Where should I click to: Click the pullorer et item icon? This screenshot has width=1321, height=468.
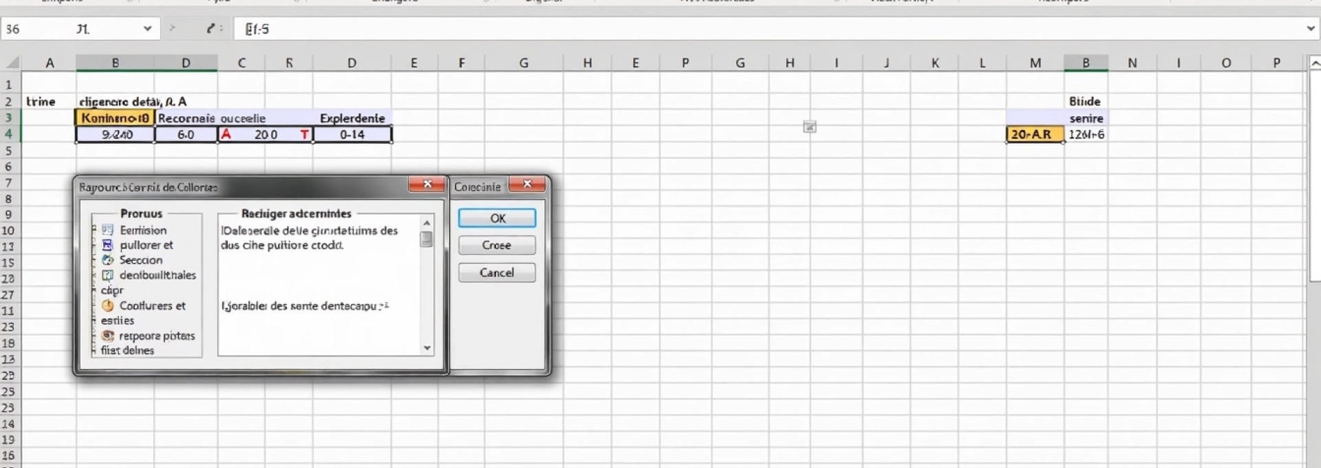107,245
